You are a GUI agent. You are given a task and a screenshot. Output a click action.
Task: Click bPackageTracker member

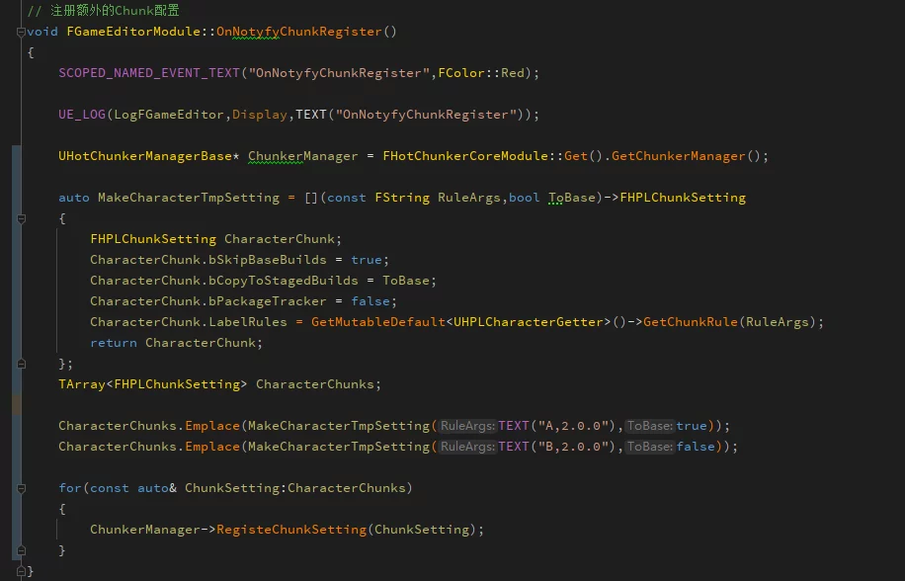click(267, 301)
